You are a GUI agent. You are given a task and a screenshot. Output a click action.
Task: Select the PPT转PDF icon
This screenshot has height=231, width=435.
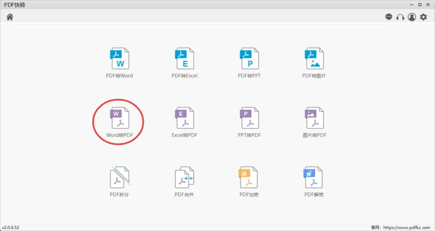click(249, 118)
